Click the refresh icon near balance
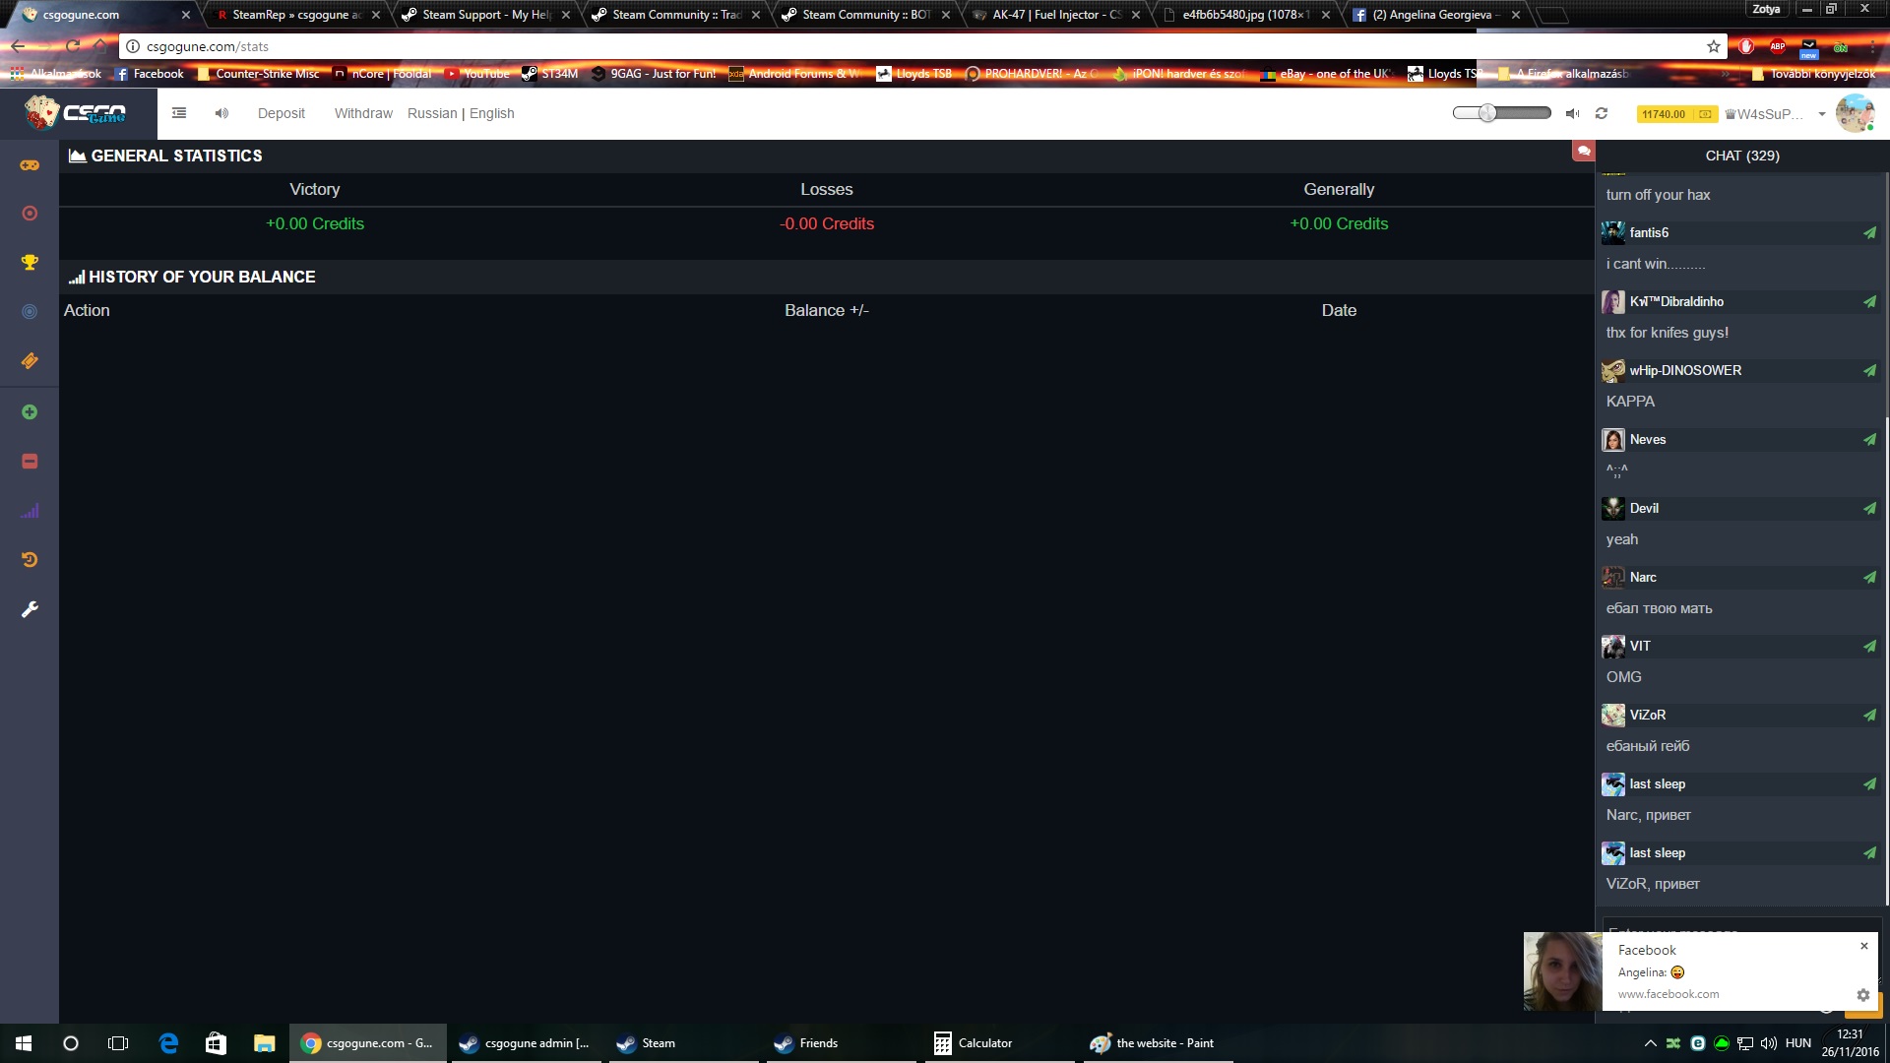The image size is (1890, 1063). (x=1602, y=113)
